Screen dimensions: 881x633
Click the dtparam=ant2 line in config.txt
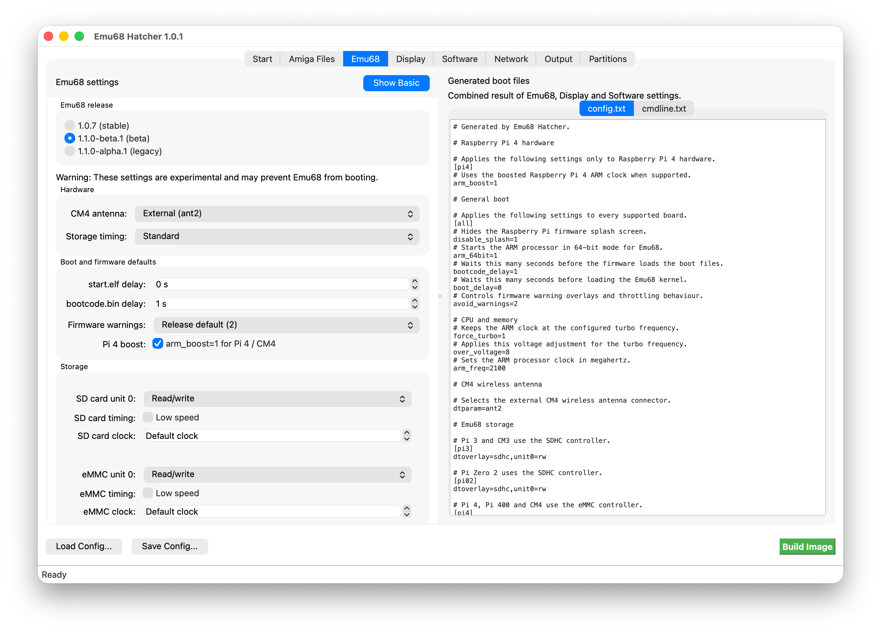[477, 408]
